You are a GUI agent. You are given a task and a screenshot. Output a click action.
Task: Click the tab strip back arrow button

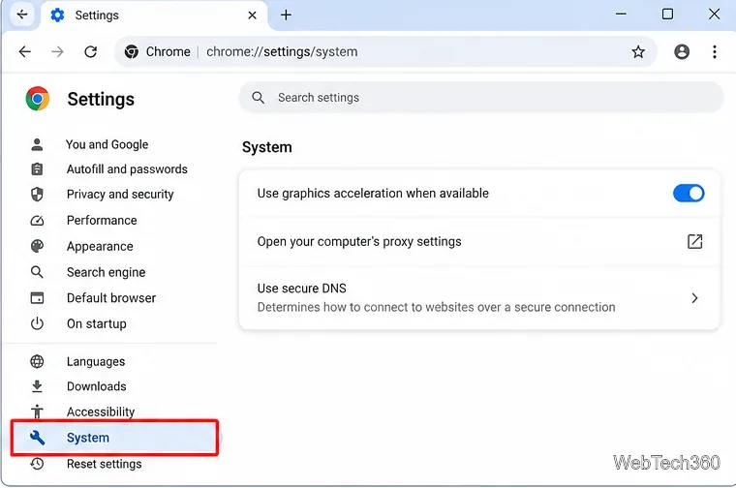tap(22, 15)
